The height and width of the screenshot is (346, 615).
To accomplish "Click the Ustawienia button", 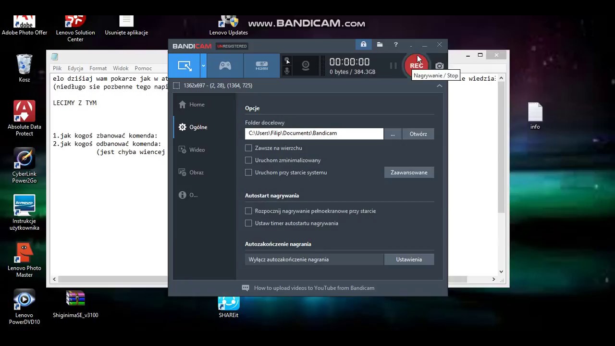I will click(x=409, y=259).
